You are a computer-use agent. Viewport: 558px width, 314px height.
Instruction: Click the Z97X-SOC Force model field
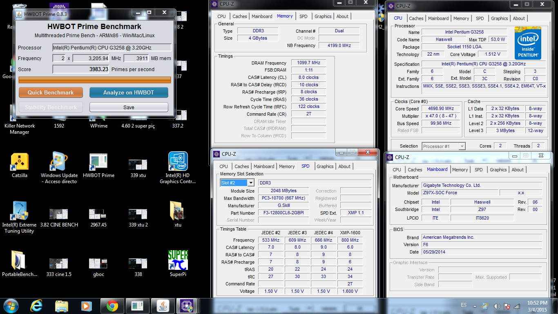coord(460,193)
